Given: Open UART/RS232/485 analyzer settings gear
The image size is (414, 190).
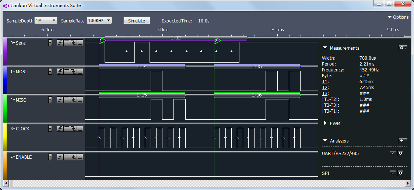Looking at the screenshot, I should pyautogui.click(x=400, y=153).
